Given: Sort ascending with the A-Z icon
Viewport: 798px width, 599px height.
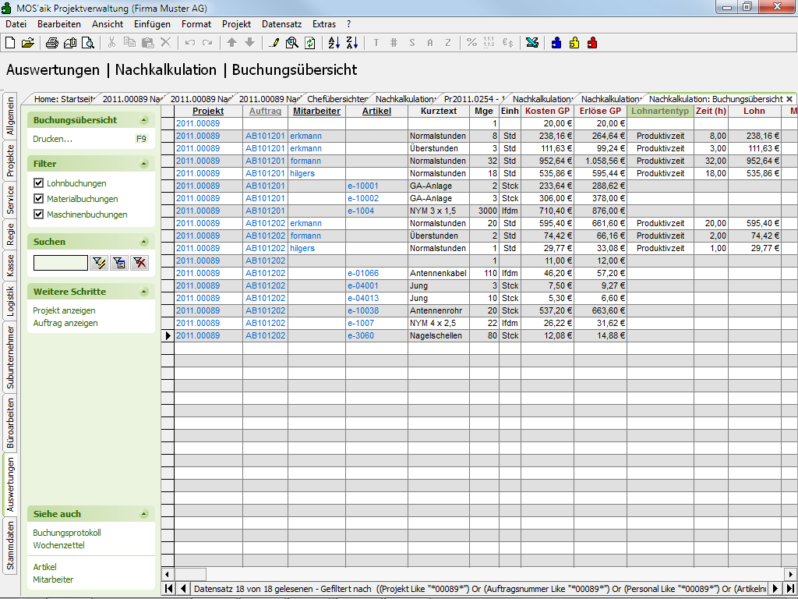Looking at the screenshot, I should [x=334, y=44].
